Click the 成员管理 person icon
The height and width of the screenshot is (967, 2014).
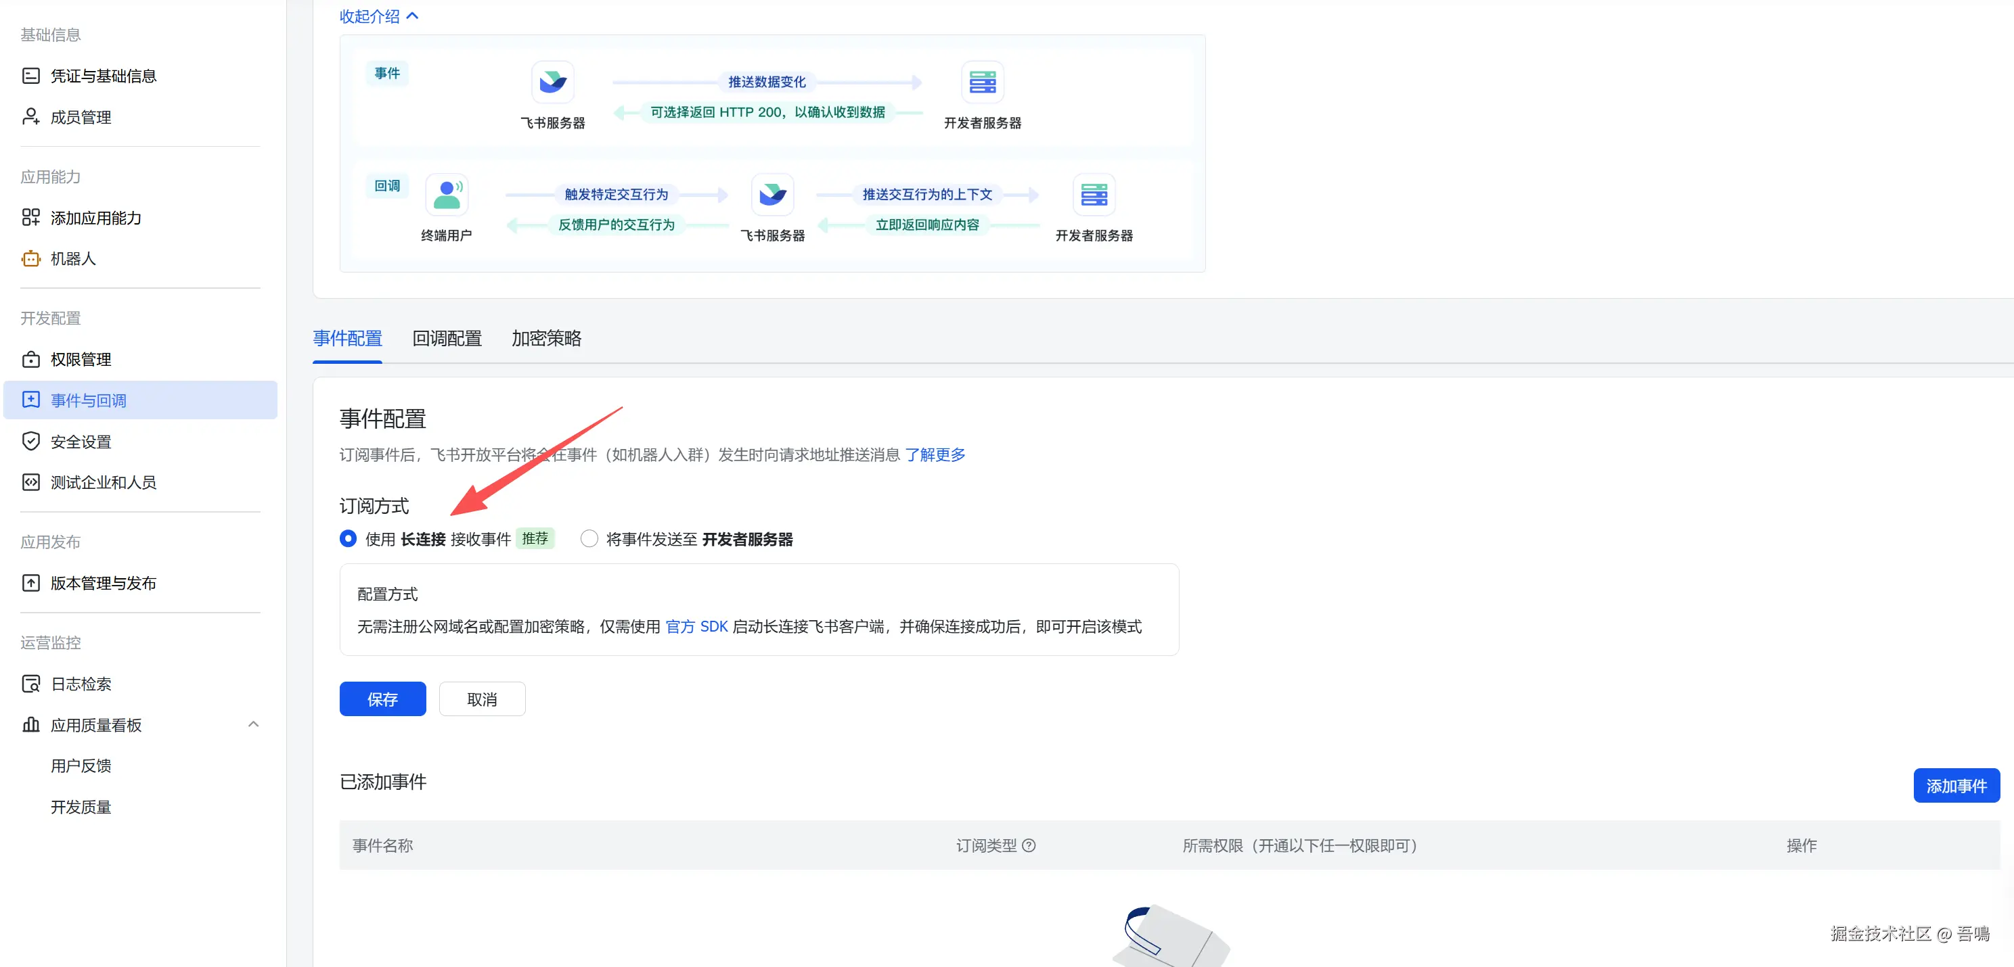30,117
